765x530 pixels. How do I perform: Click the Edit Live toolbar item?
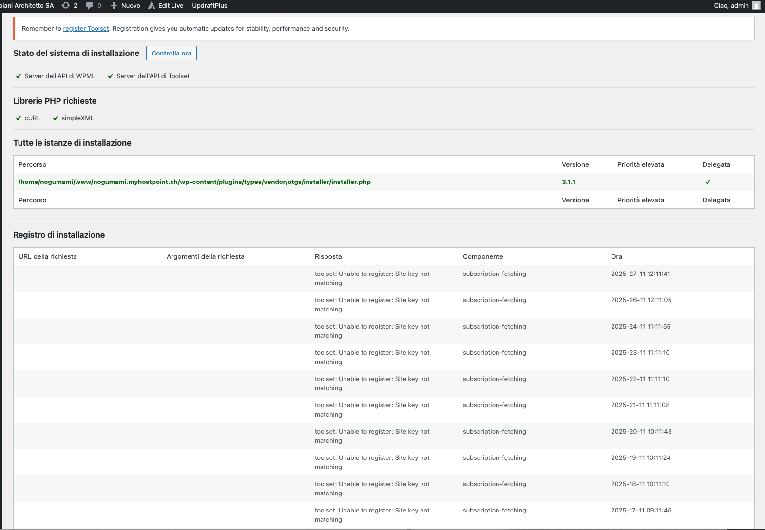171,6
